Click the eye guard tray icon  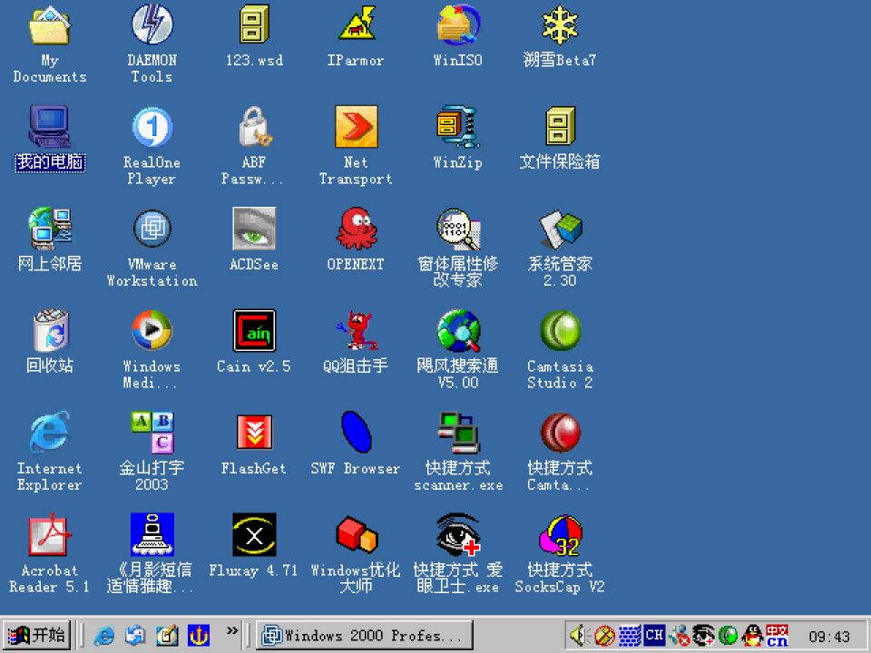[x=703, y=636]
